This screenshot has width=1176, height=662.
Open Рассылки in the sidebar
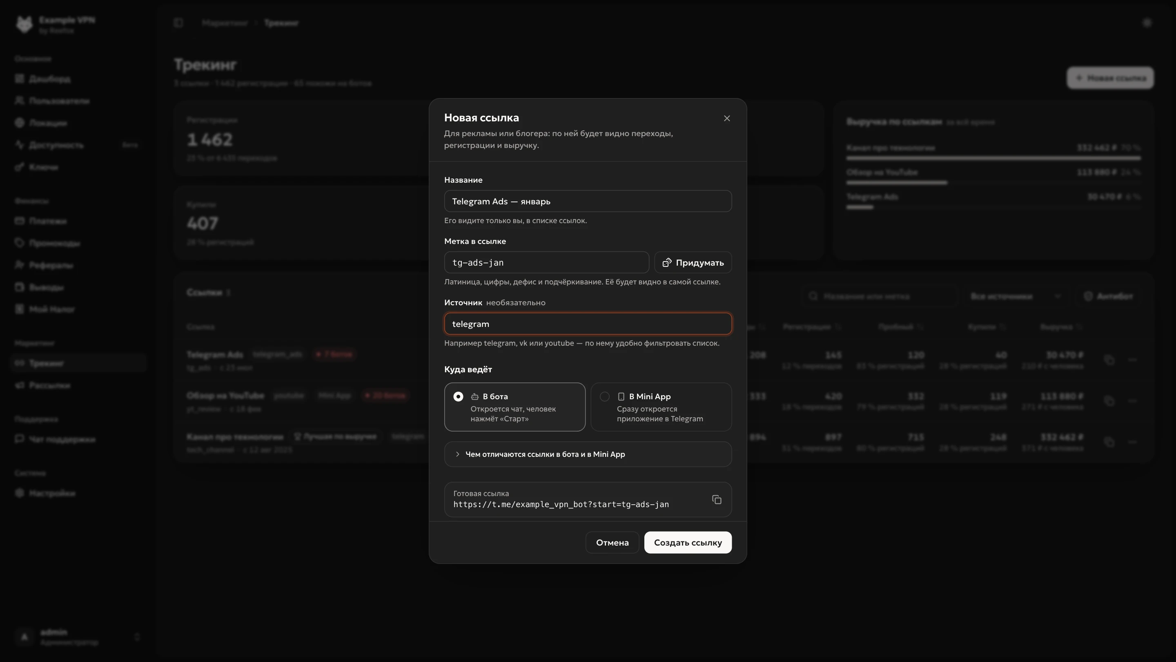coord(78,386)
